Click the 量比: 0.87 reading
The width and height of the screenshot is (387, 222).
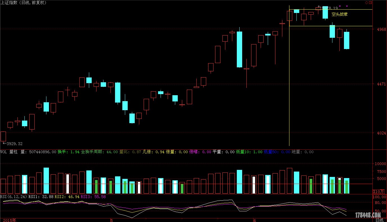[130, 152]
